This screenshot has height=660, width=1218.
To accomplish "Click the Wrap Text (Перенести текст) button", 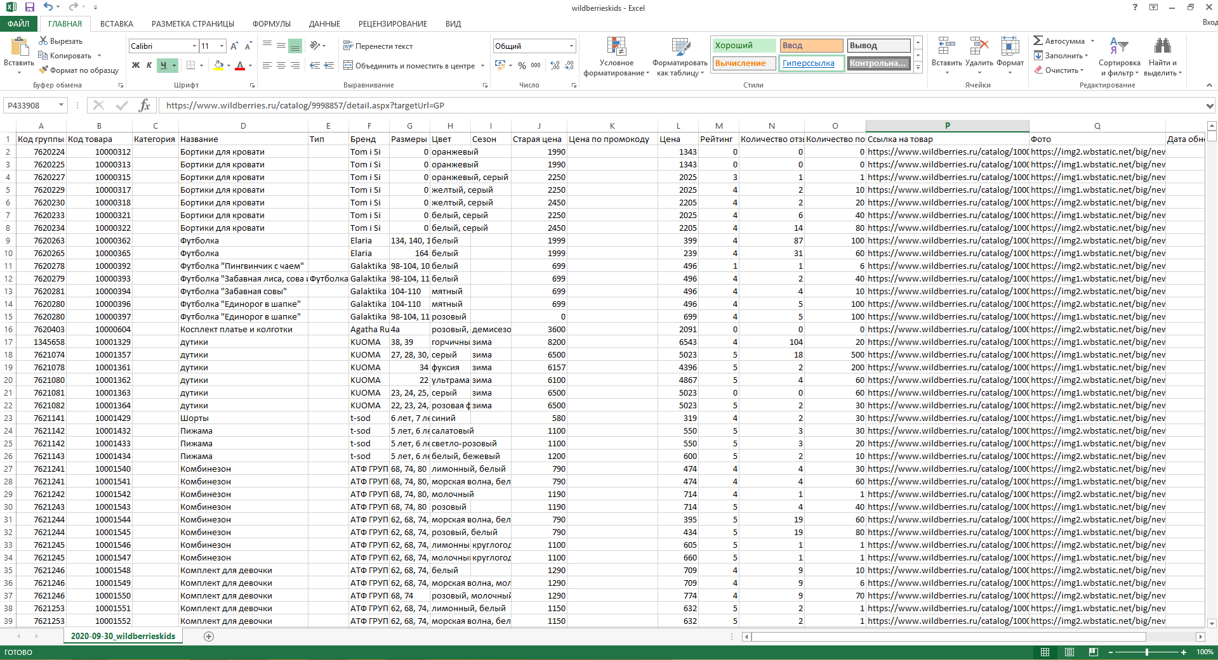I will [x=378, y=46].
